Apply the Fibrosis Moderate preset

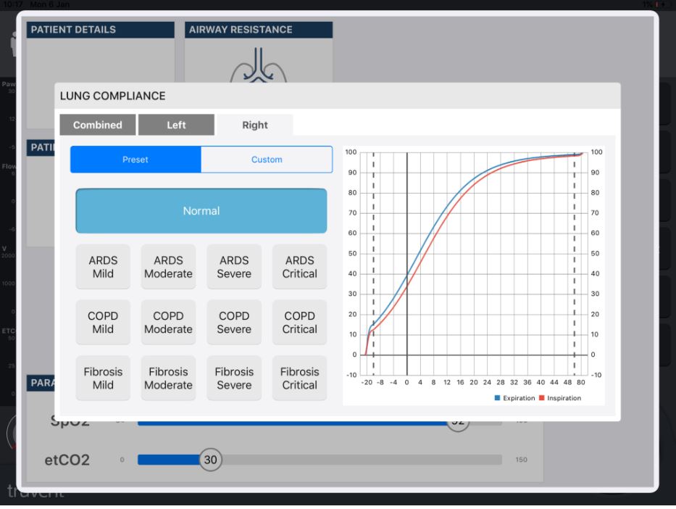169,378
